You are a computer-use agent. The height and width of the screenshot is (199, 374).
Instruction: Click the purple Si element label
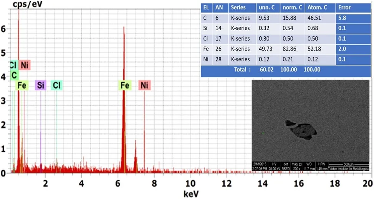(40, 85)
